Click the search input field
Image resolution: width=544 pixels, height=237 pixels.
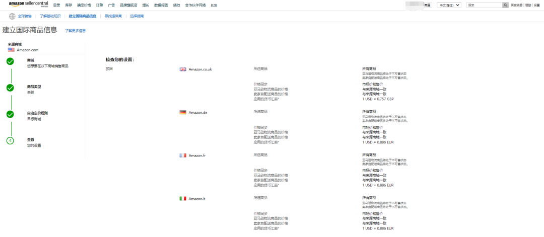click(485, 5)
